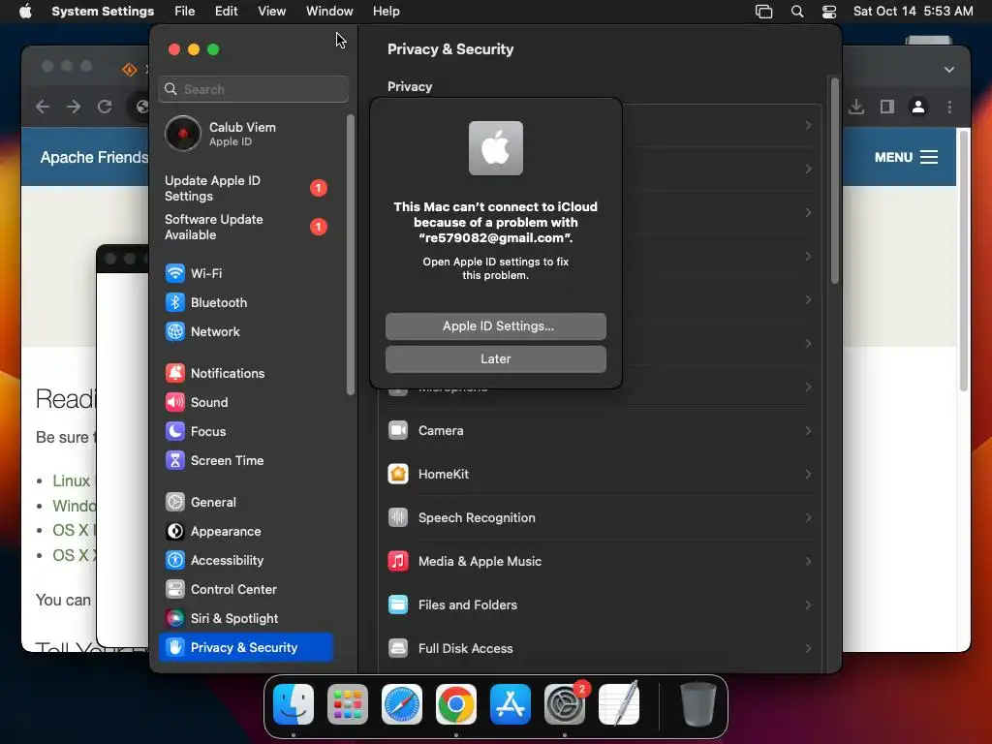
Task: Open the Accessibility icon
Action: pyautogui.click(x=174, y=561)
